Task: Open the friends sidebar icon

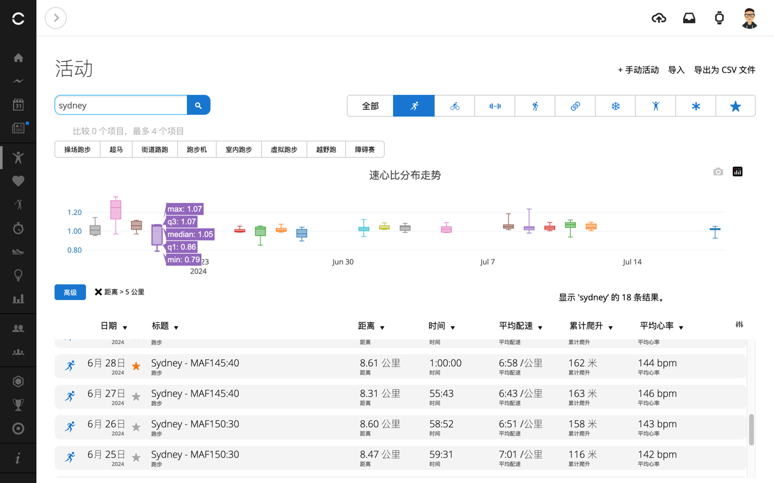Action: click(x=18, y=328)
